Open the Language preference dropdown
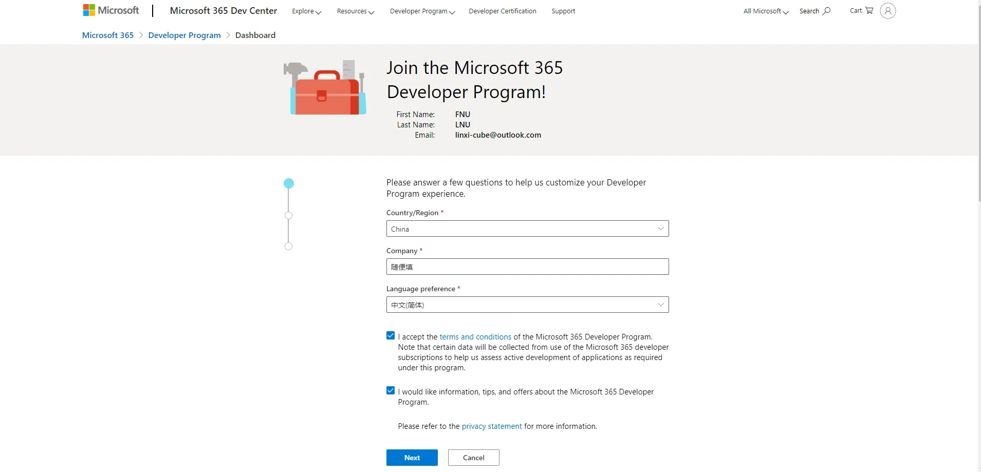The image size is (981, 472). (527, 305)
